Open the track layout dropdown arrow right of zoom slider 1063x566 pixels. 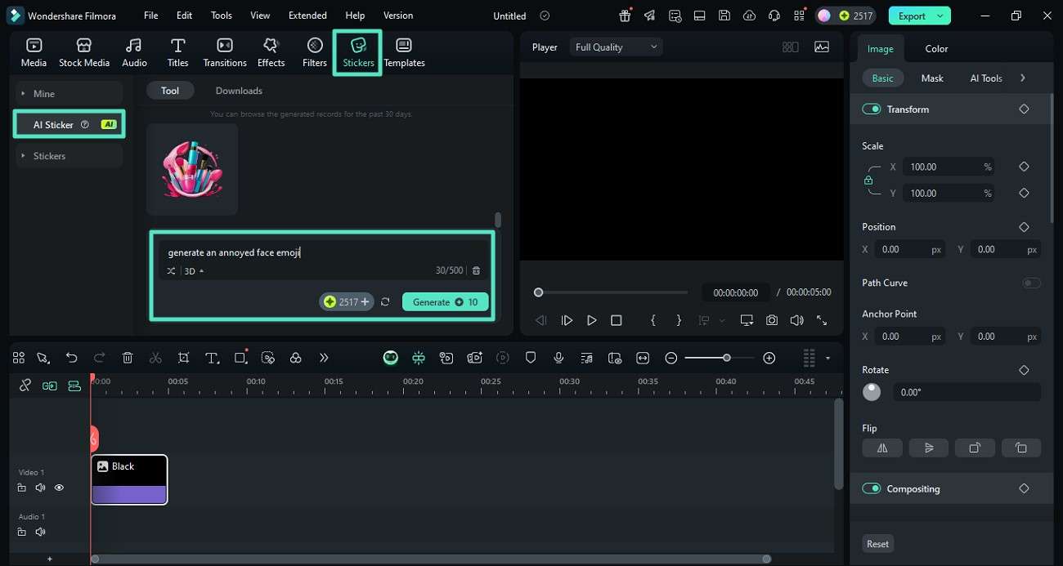pos(828,358)
